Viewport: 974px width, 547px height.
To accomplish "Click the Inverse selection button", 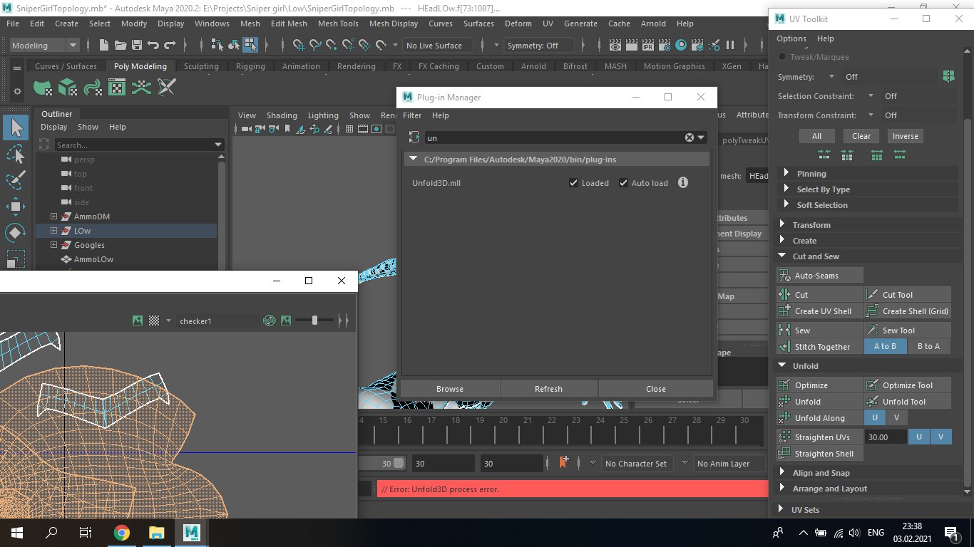I will point(906,136).
